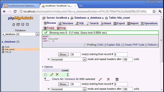Bookmark this page with the star icon
The image size is (164, 92).
coord(154,11)
